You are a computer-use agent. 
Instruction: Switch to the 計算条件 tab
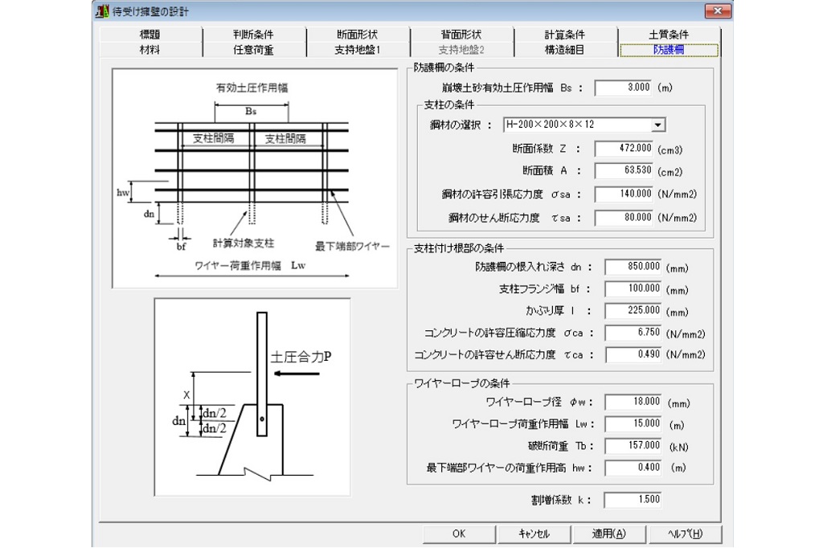click(x=564, y=35)
